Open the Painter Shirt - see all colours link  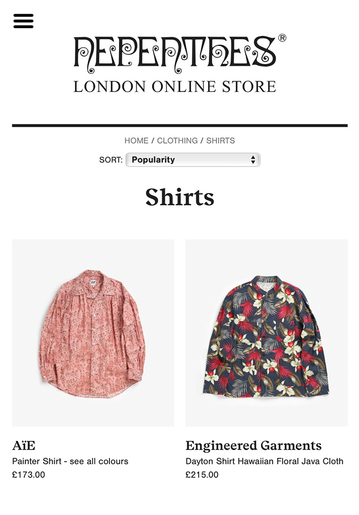pyautogui.click(x=70, y=461)
